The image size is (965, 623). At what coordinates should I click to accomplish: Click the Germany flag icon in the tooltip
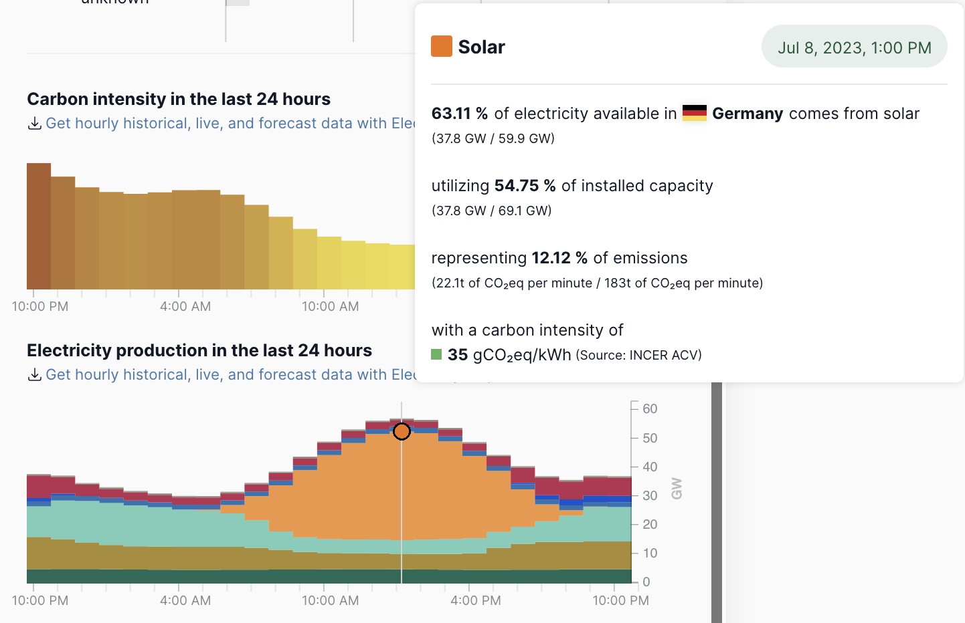pyautogui.click(x=694, y=114)
